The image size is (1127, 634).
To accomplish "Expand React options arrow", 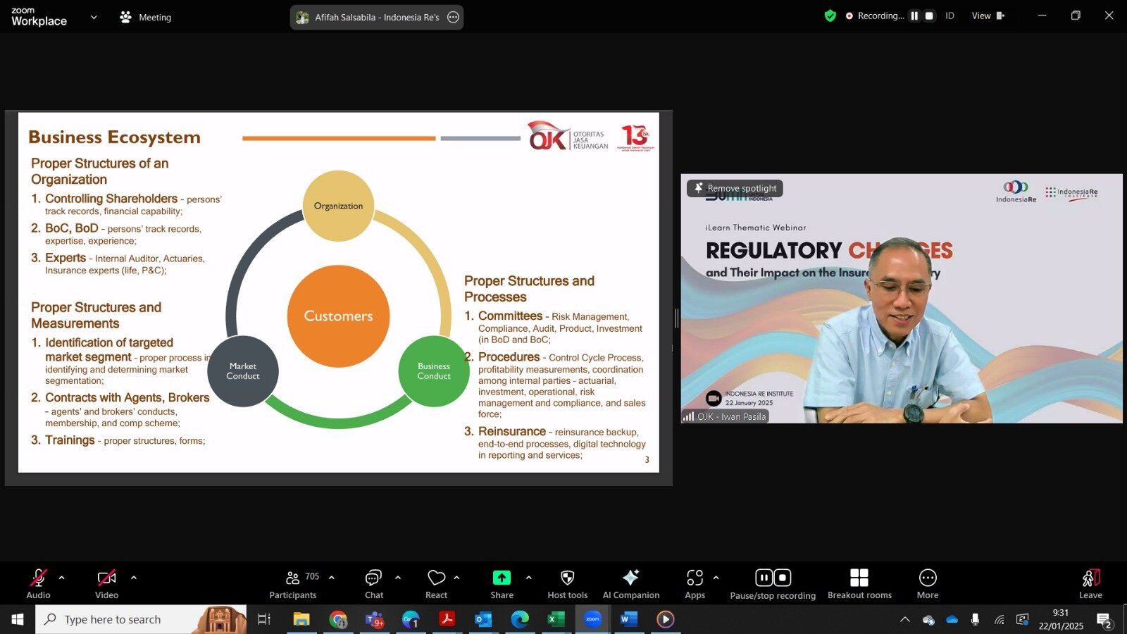I will 456,578.
